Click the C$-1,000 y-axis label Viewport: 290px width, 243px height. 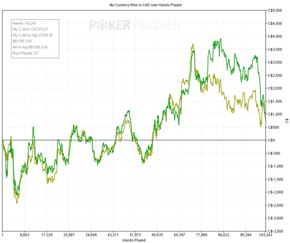tap(275, 166)
